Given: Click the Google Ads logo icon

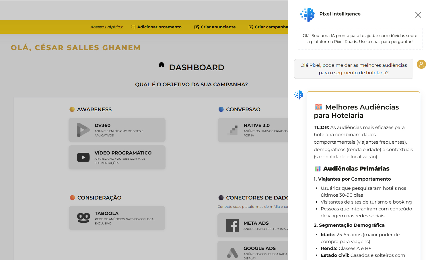Looking at the screenshot, I should click(232, 253).
